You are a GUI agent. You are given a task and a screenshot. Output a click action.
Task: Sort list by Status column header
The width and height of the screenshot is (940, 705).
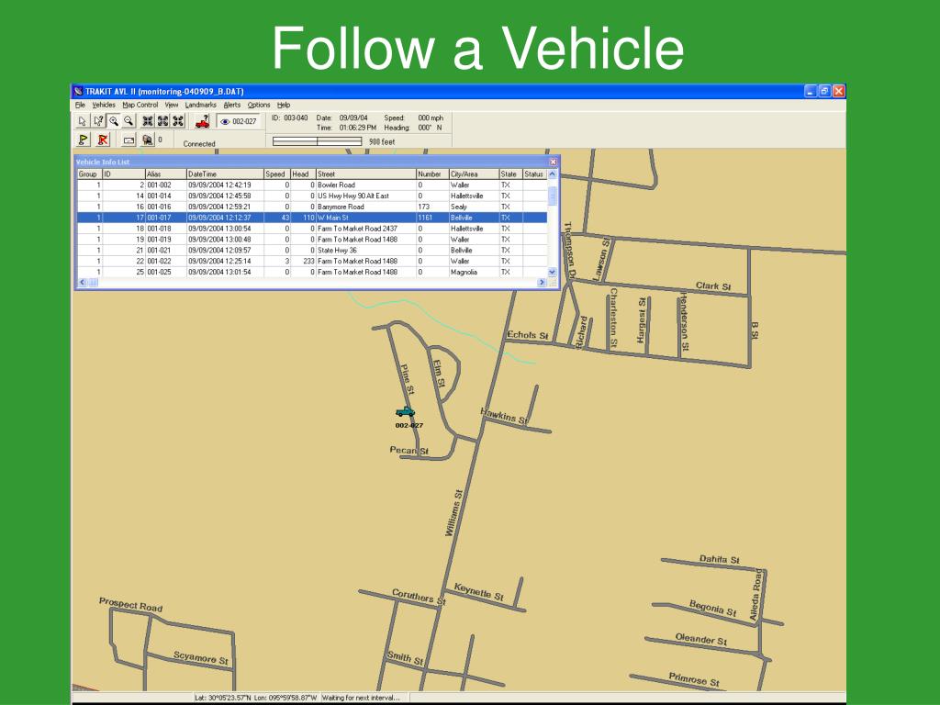coord(535,174)
